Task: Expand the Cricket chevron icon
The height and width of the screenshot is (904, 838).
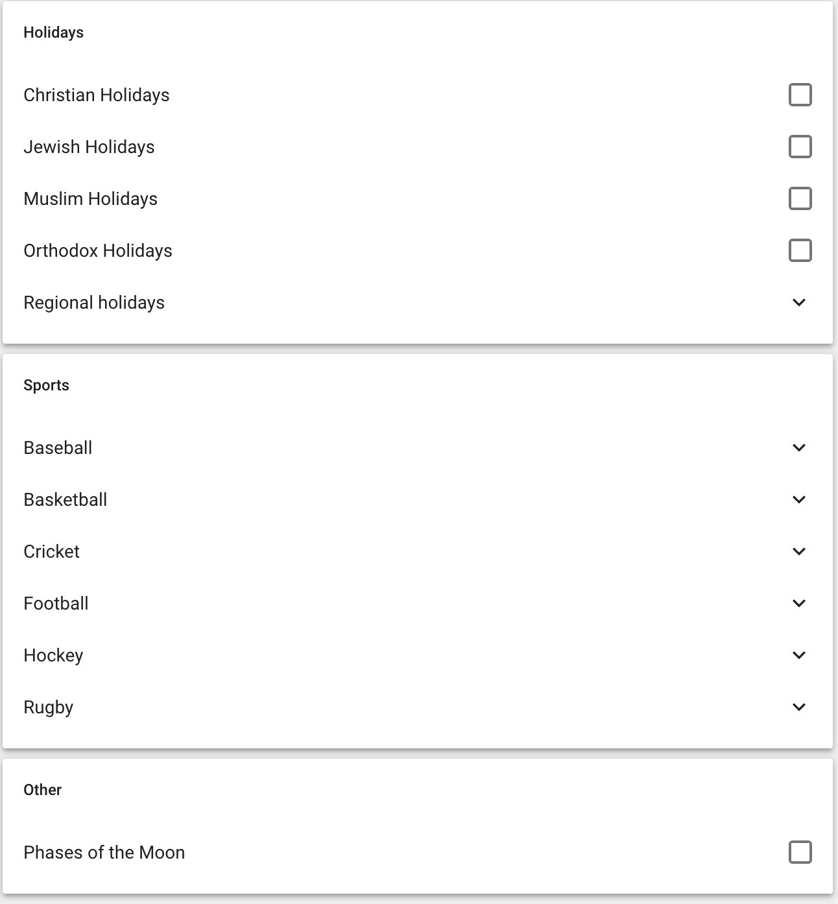Action: 799,551
